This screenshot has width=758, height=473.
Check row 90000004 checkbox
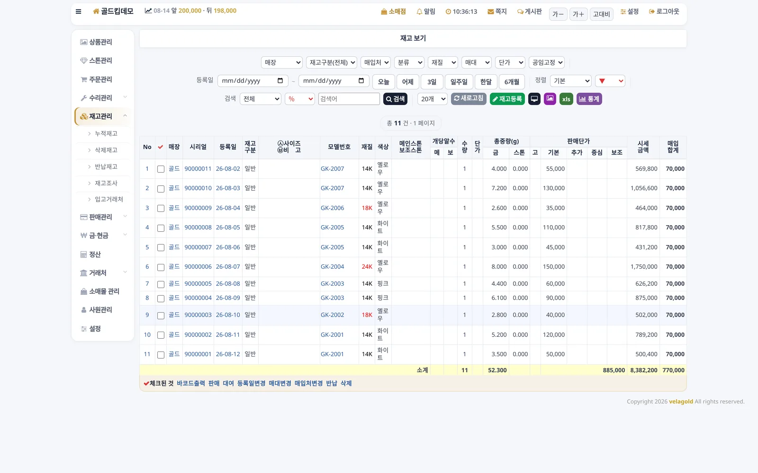click(161, 298)
